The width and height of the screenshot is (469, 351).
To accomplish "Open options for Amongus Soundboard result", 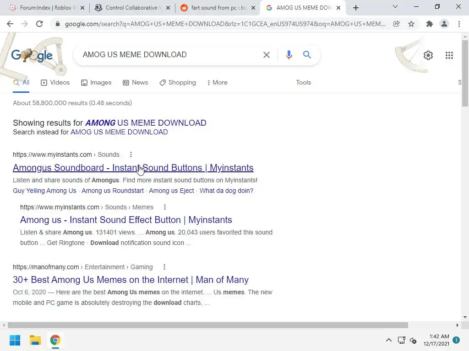I will (131, 154).
